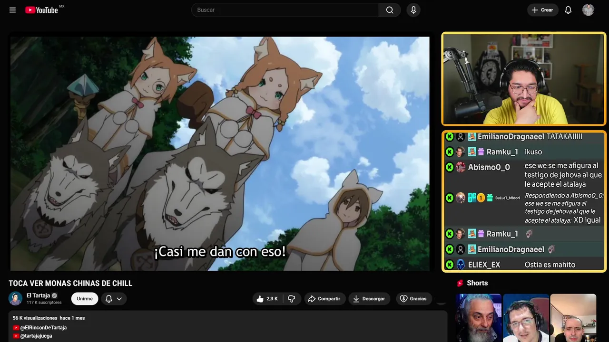Click the Shorts section heading

tap(477, 283)
